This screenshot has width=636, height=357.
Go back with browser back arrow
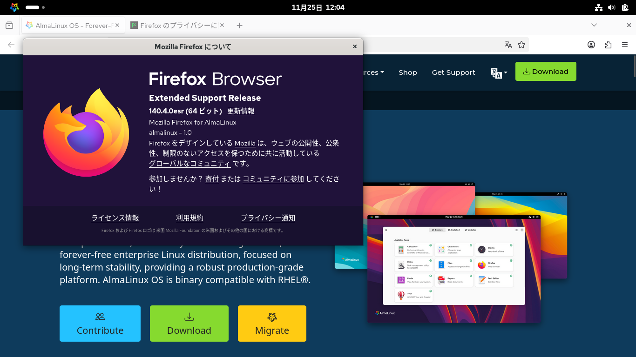[x=11, y=45]
